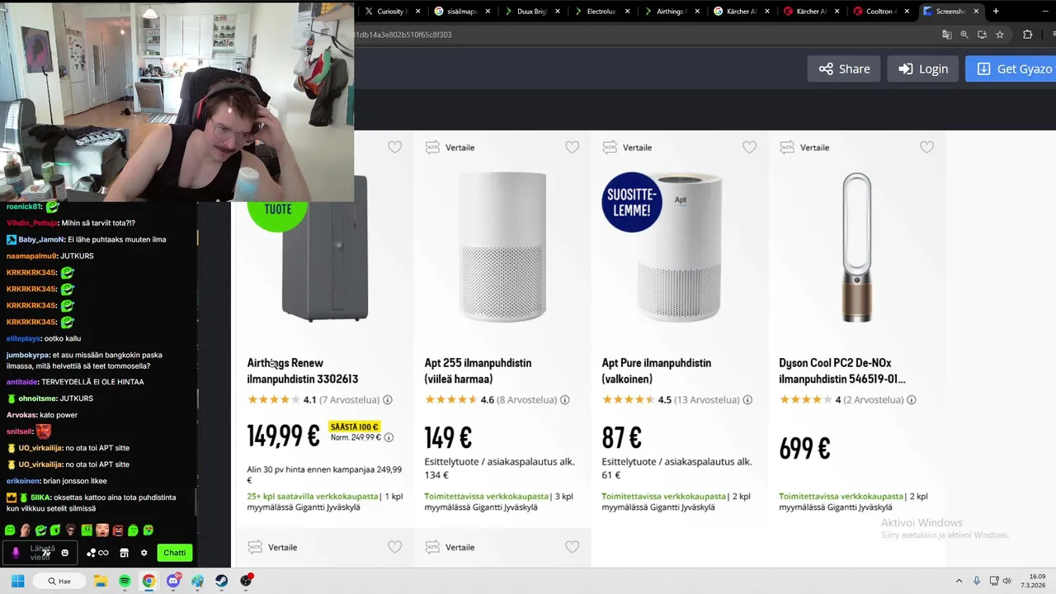
Task: Favorite the Airthings Renew with heart icon
Action: tap(395, 147)
